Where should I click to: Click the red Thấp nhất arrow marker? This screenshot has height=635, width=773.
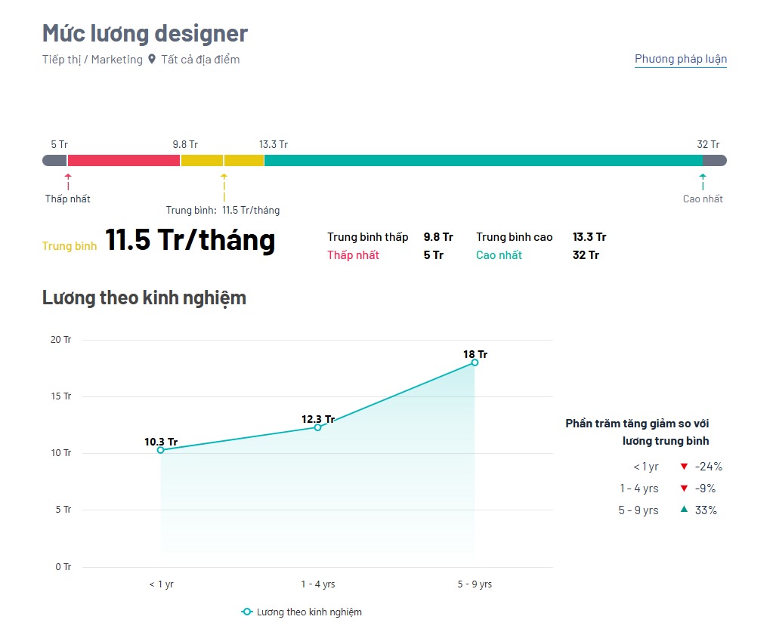68,181
